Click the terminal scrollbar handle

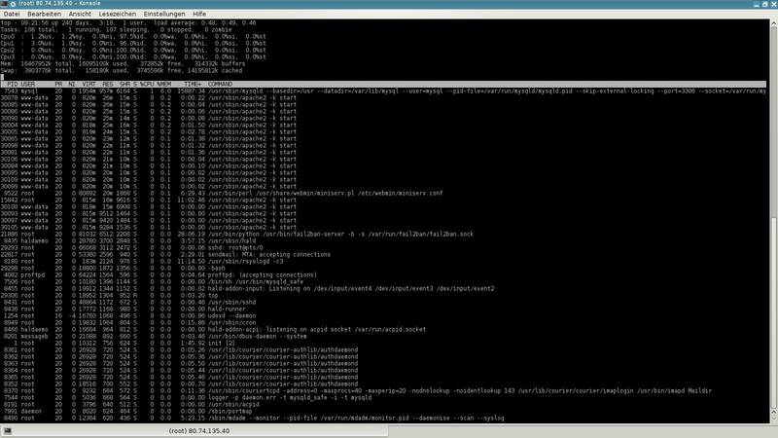pyautogui.click(x=773, y=312)
